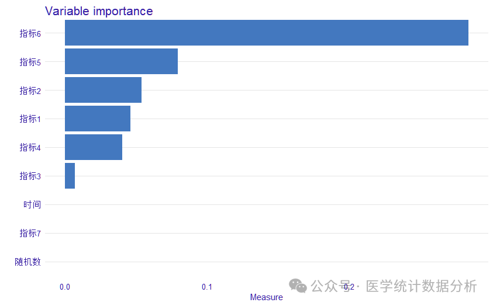Click the 指标6 bar in chart

pos(267,33)
